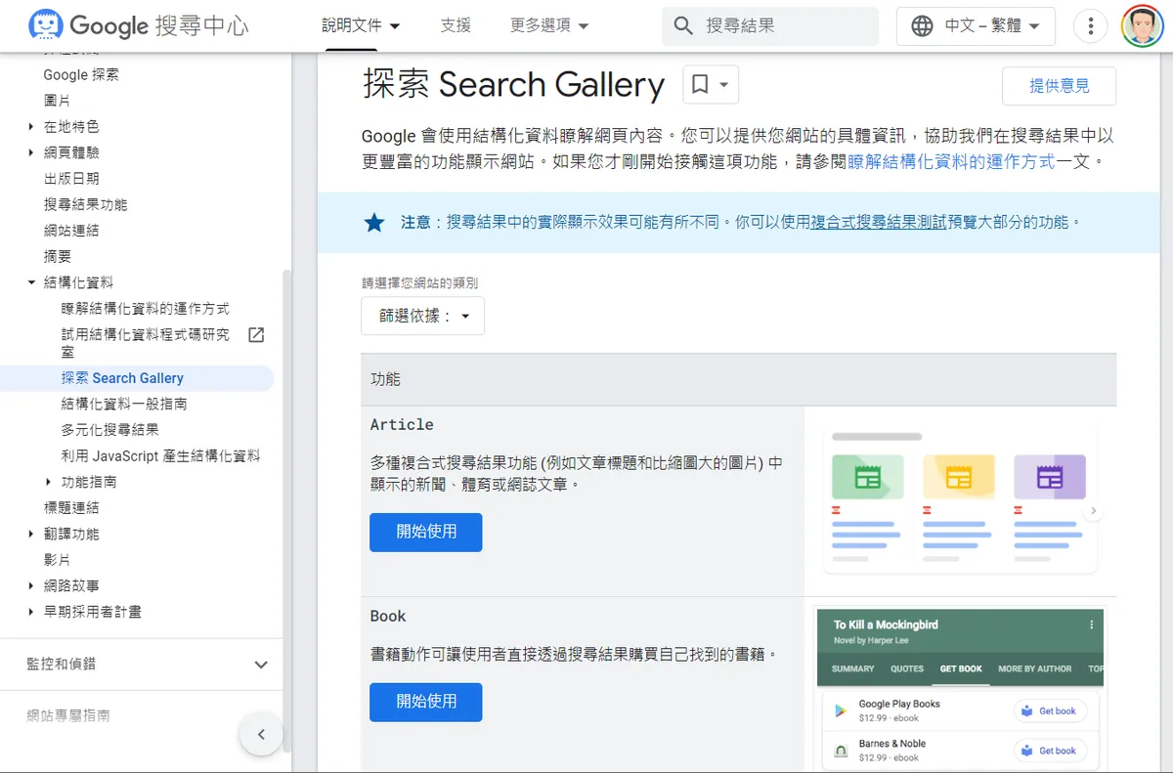Open the 瞭解結構化資料的運作方式 link in intro
Screen dimensions: 1173x773
click(951, 161)
